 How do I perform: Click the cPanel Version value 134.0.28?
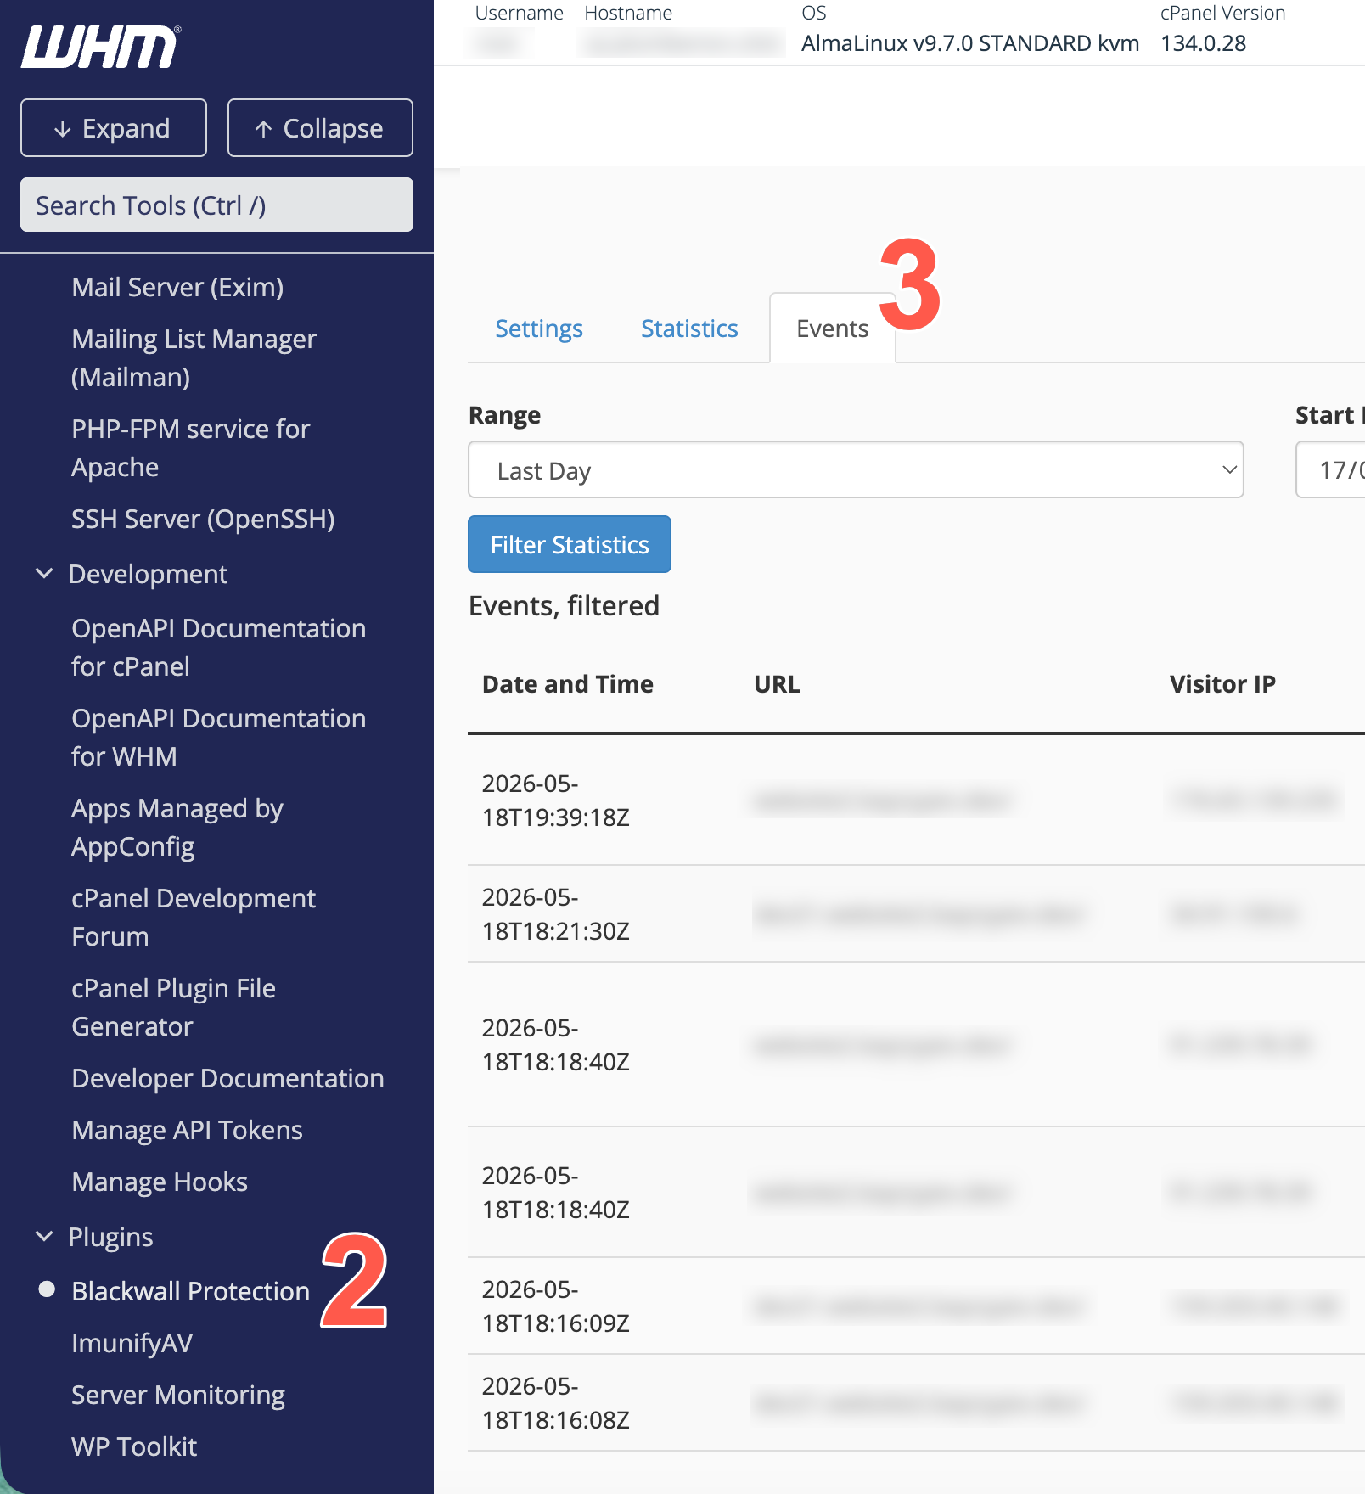tap(1203, 43)
